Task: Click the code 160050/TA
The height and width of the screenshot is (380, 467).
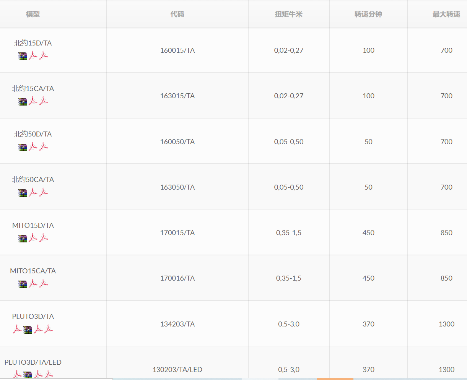Action: coord(177,142)
